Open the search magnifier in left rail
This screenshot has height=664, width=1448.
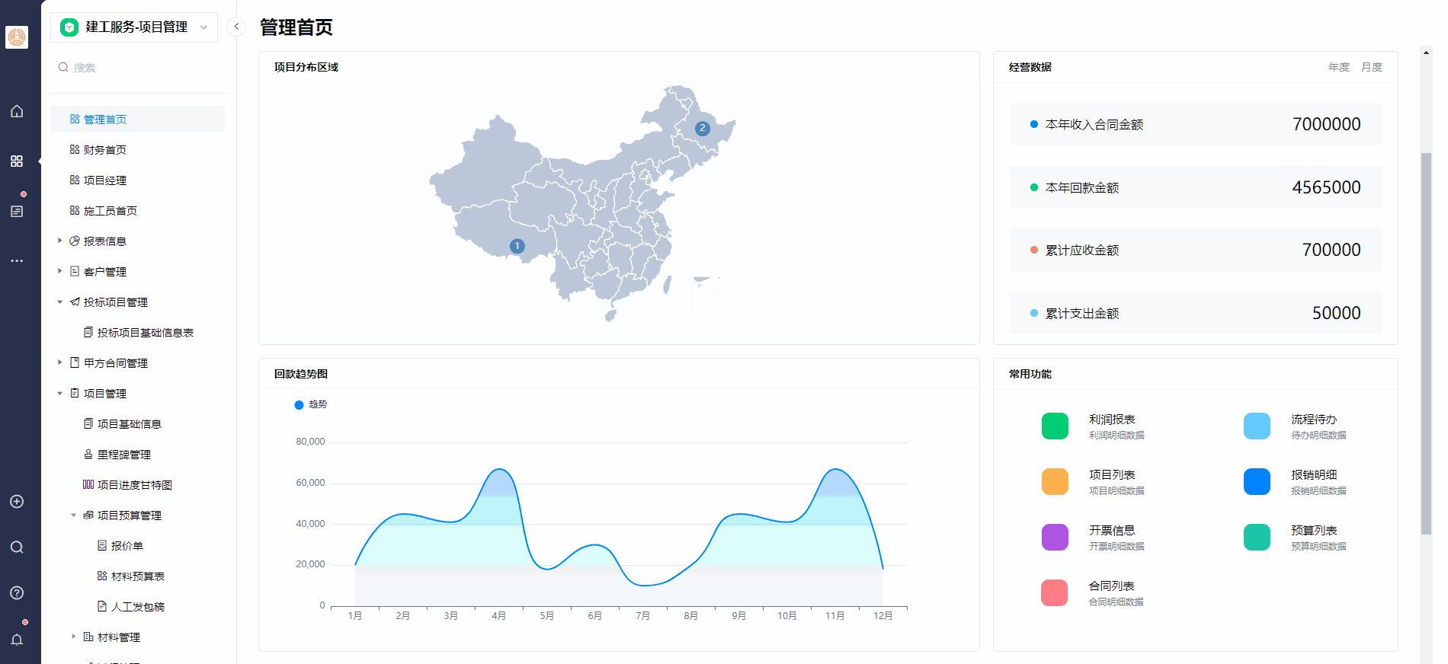[17, 547]
